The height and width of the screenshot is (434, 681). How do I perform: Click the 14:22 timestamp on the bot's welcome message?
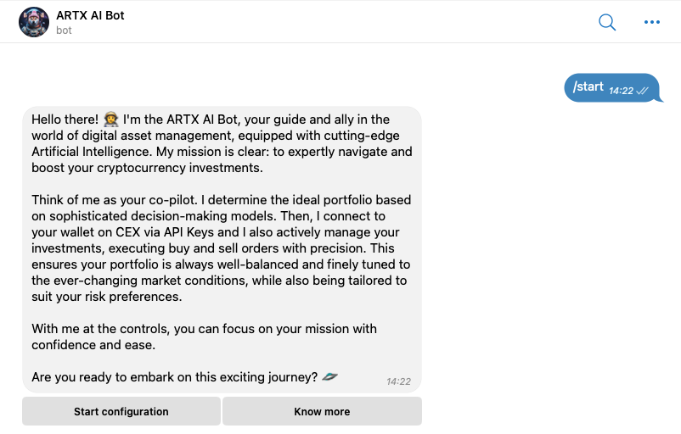[x=398, y=381]
